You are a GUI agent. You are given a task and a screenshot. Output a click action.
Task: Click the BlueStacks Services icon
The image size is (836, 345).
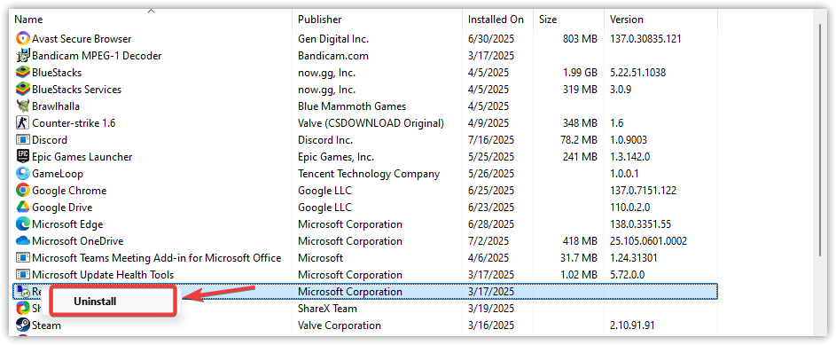(x=23, y=89)
